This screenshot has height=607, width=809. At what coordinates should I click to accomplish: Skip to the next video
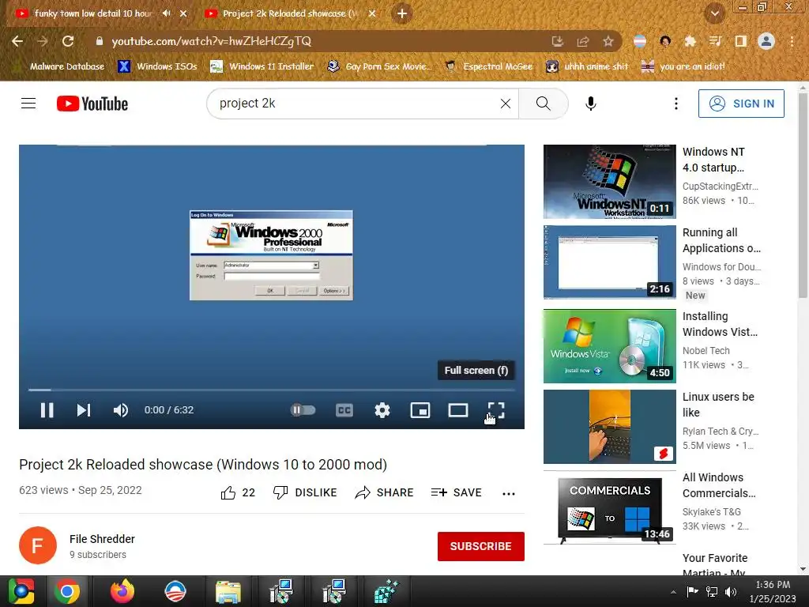point(84,410)
